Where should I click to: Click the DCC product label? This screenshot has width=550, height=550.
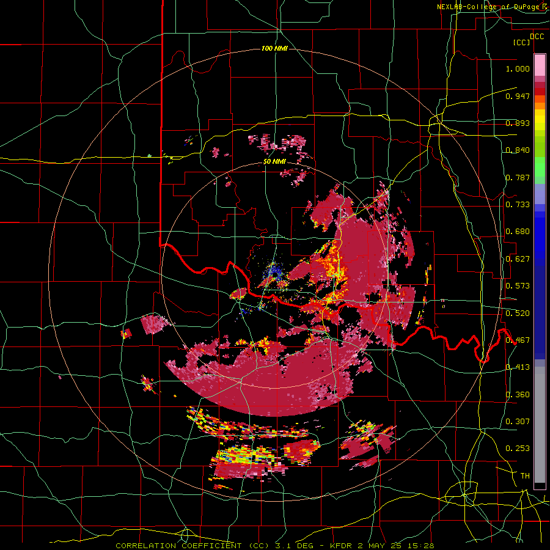click(x=537, y=37)
